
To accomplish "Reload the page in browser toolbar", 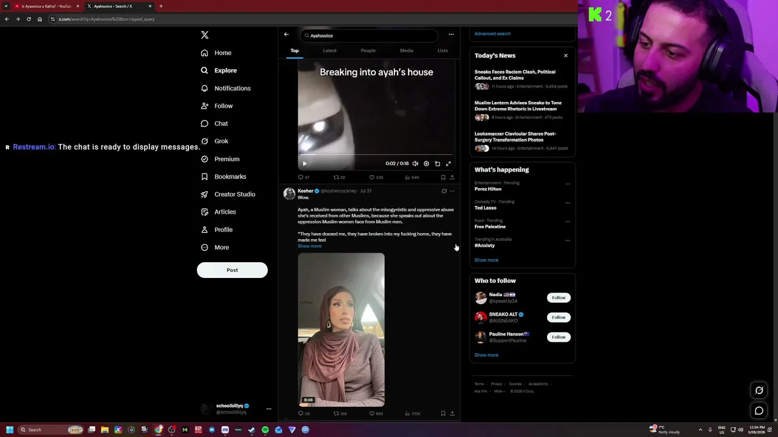I will click(29, 19).
